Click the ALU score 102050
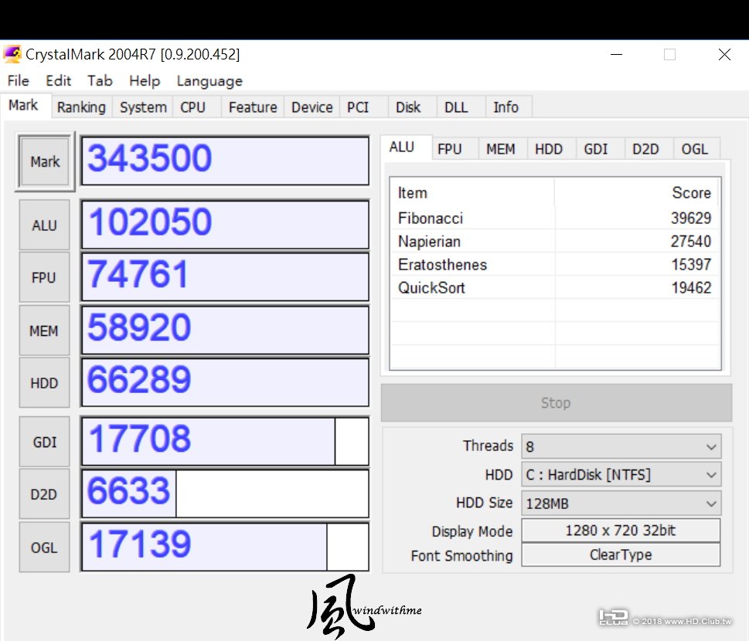The image size is (749, 641). (225, 225)
